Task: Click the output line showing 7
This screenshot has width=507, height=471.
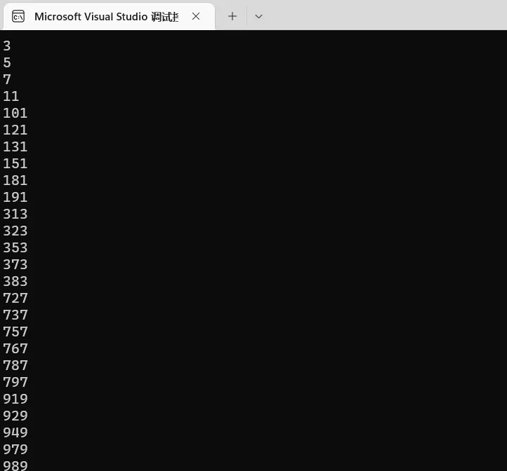Action: pos(7,79)
